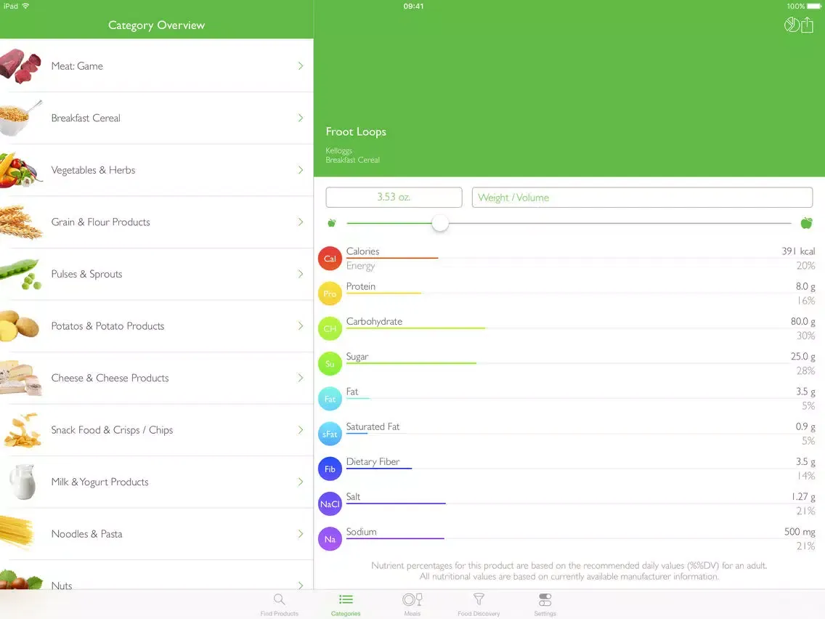Tap the large apple icon by the slider

pyautogui.click(x=806, y=222)
